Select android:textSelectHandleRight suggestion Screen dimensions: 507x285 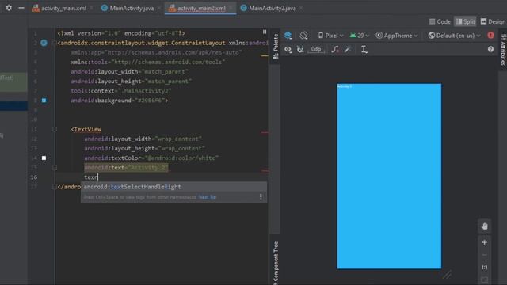(173, 187)
